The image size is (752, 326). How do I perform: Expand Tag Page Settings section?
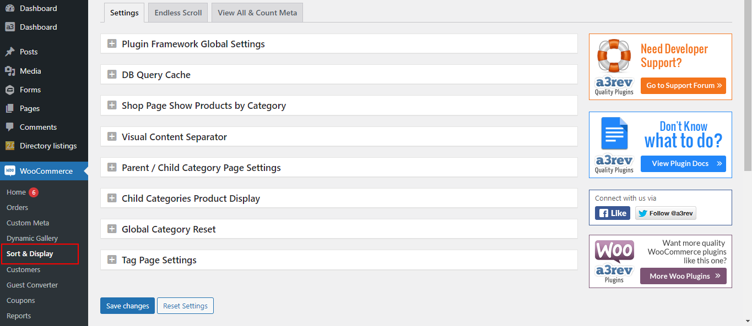coord(112,260)
